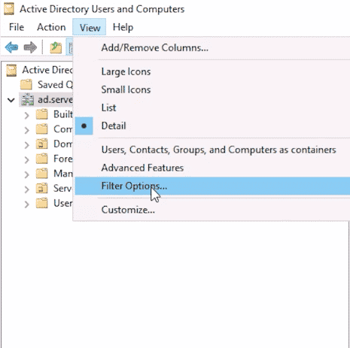Click the Domain Controllers OU icon

[41, 144]
